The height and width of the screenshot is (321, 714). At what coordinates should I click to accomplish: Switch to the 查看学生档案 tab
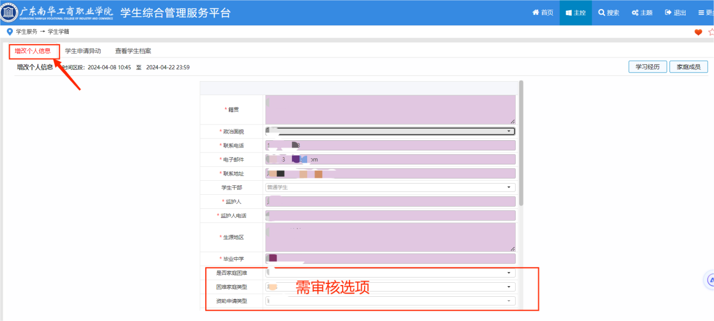133,51
